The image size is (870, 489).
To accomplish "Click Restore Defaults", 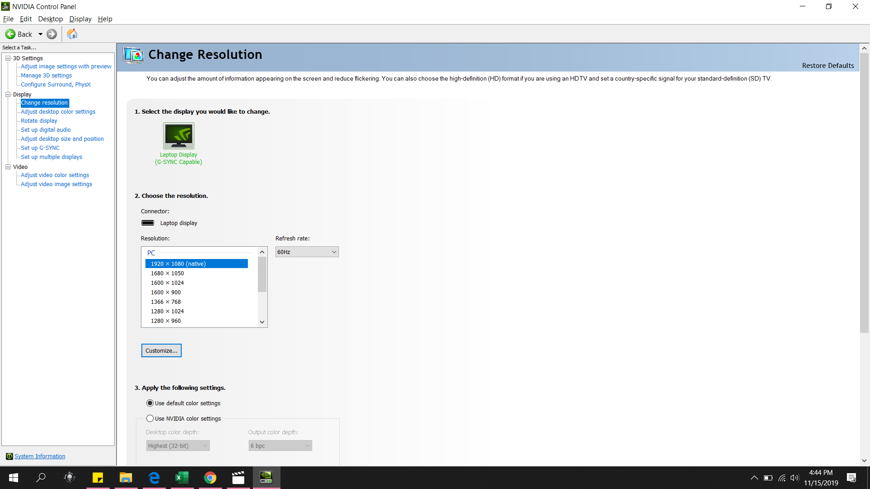I will pyautogui.click(x=828, y=66).
